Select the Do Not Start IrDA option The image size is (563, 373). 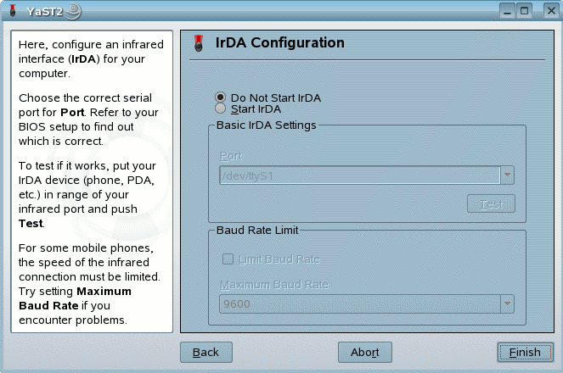[x=221, y=97]
